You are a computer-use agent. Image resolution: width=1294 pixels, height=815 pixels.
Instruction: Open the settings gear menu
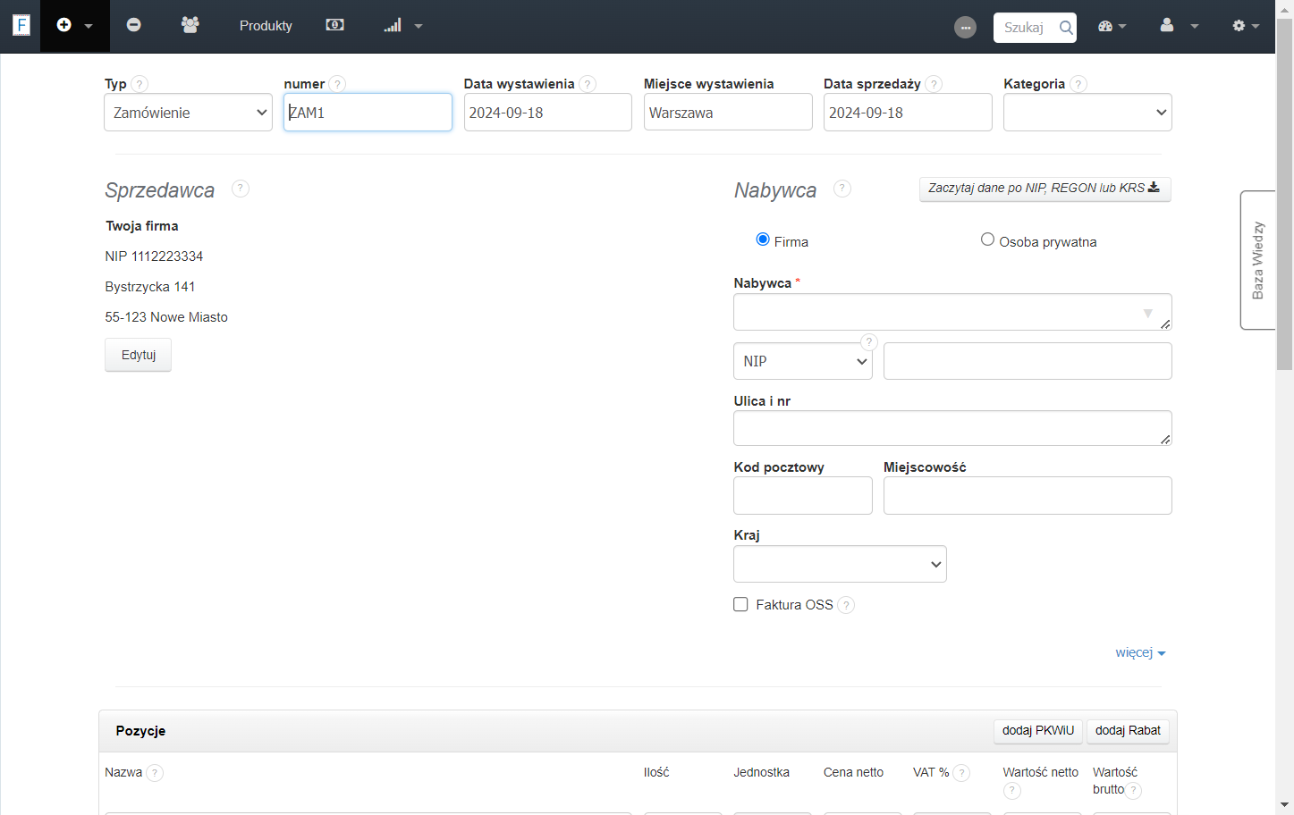[x=1246, y=26]
